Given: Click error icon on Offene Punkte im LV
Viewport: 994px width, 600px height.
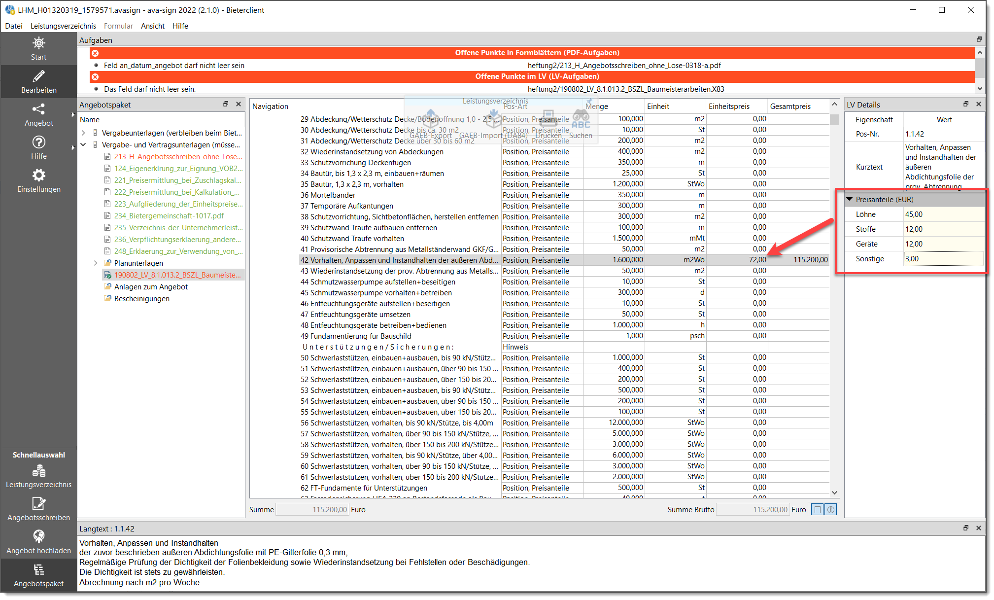Looking at the screenshot, I should [95, 76].
